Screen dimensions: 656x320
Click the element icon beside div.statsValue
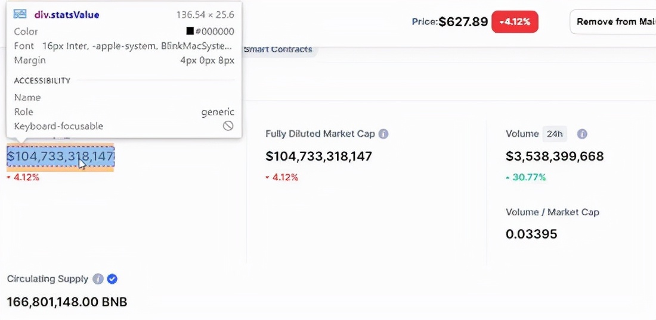click(x=20, y=14)
